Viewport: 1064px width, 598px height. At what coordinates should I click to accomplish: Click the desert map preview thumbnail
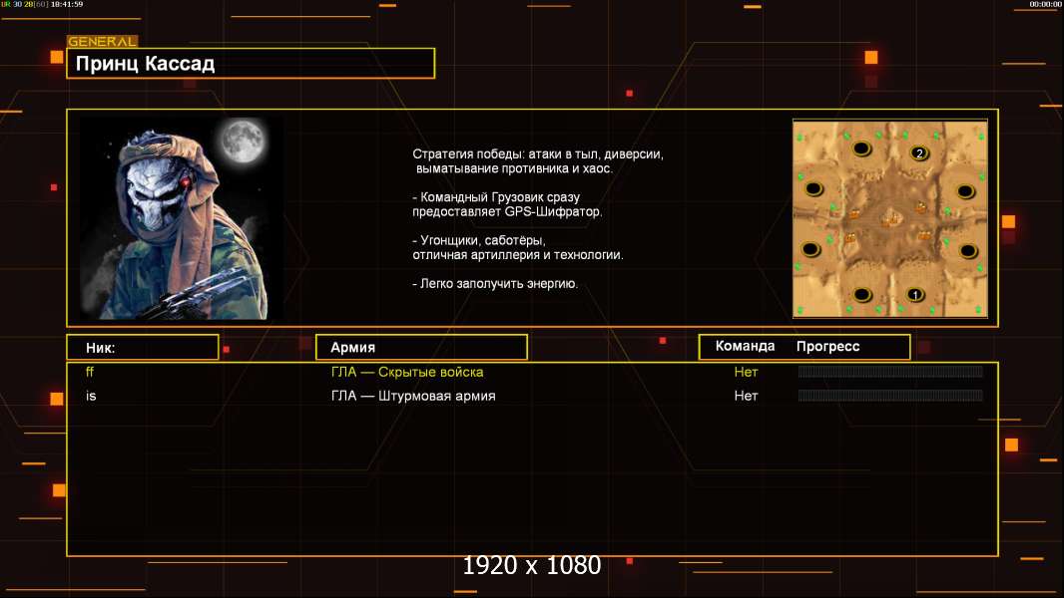(890, 218)
